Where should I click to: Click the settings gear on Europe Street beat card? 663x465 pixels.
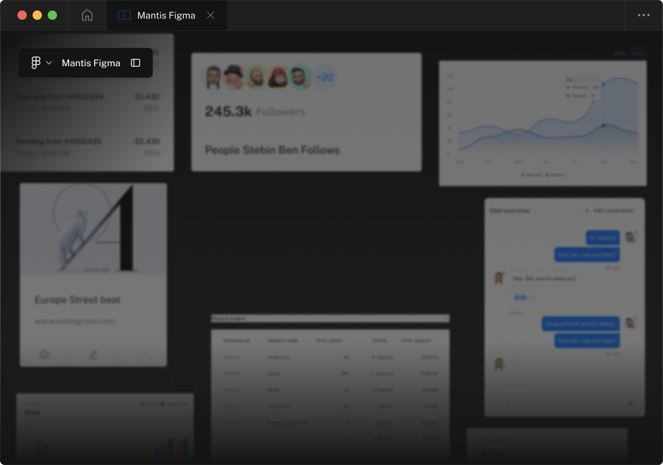pyautogui.click(x=44, y=355)
